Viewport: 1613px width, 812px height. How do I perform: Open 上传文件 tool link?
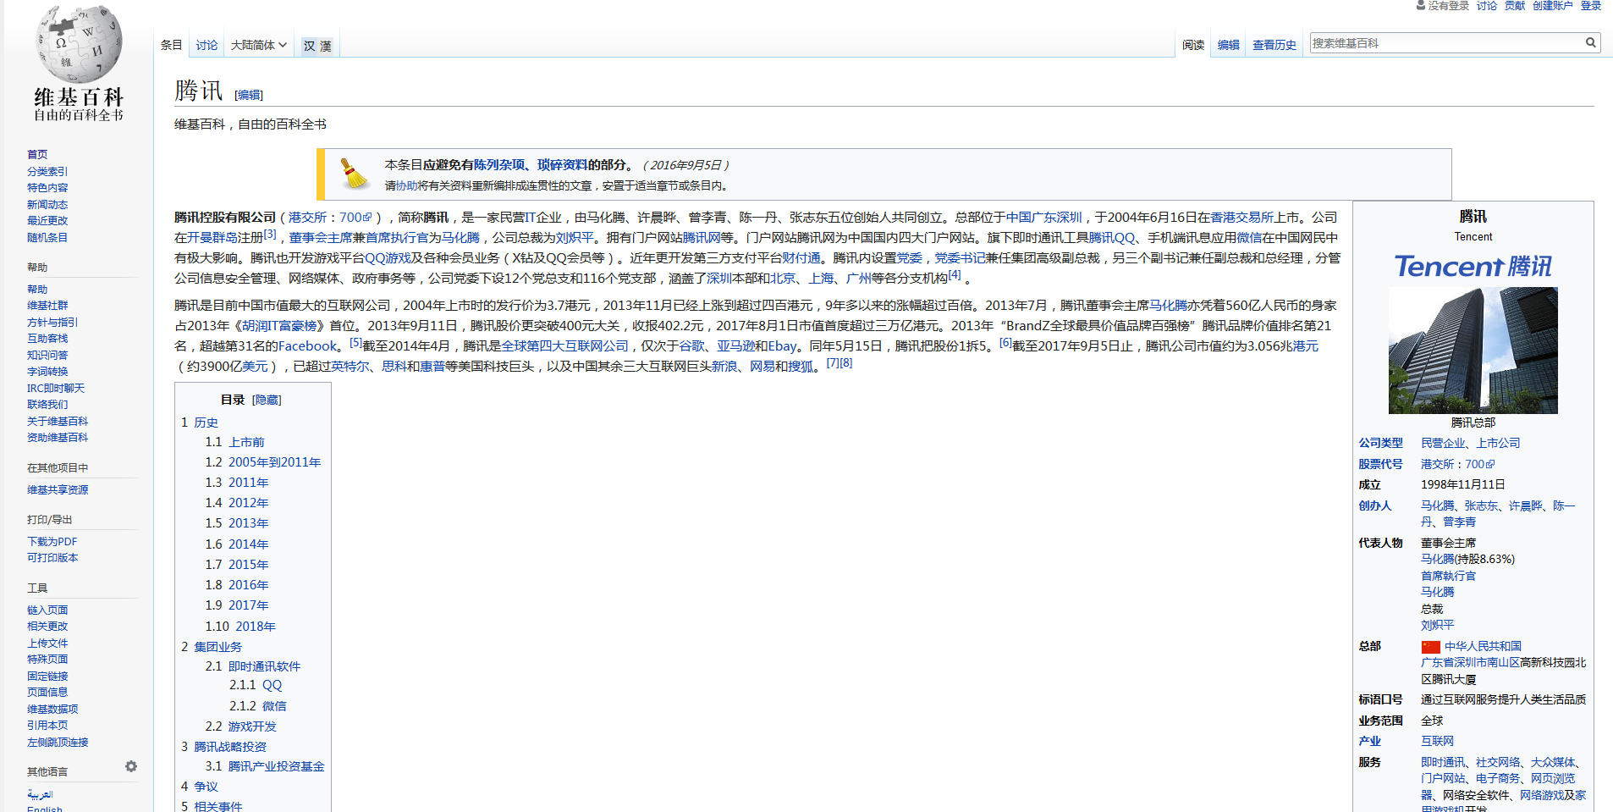point(47,644)
